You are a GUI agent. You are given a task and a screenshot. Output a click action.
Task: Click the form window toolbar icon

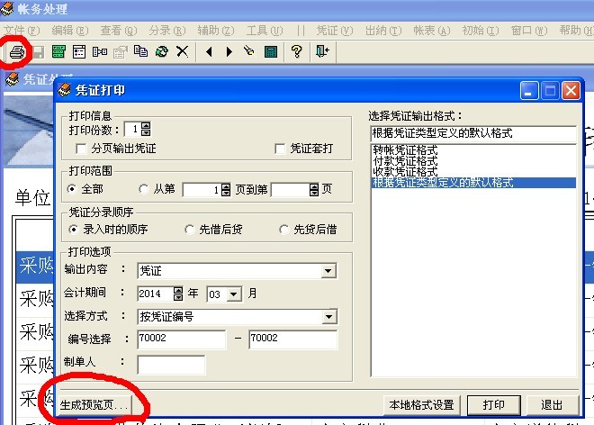point(79,51)
